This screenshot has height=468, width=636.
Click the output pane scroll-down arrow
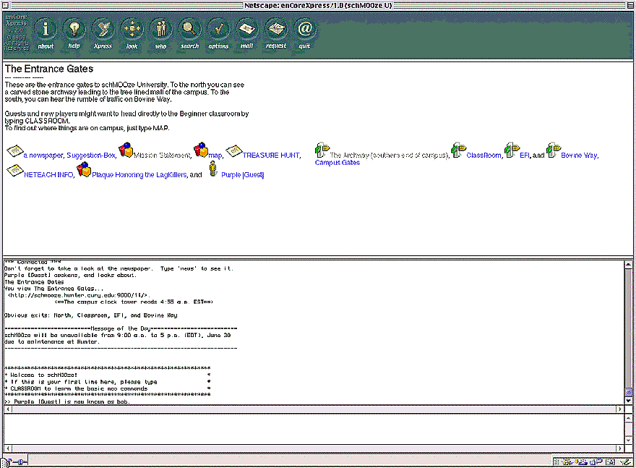(x=628, y=401)
